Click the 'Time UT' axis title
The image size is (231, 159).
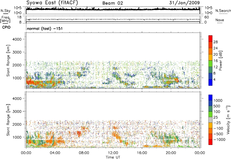tap(113, 157)
